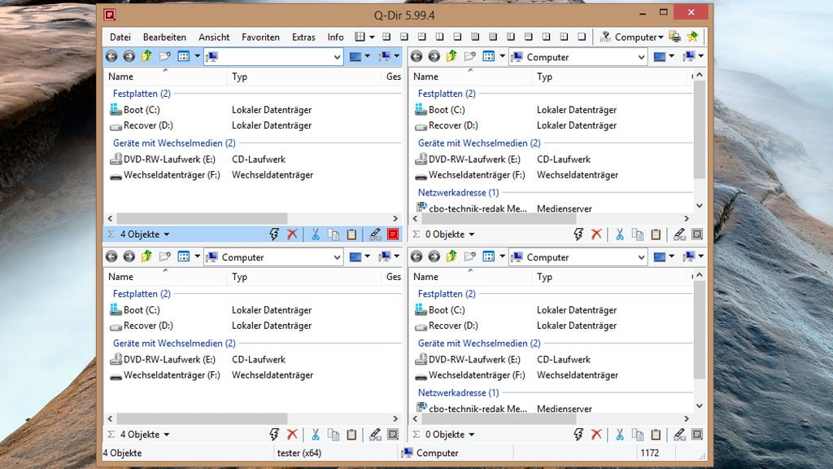Open the Extras menu
The image size is (833, 469).
point(303,37)
